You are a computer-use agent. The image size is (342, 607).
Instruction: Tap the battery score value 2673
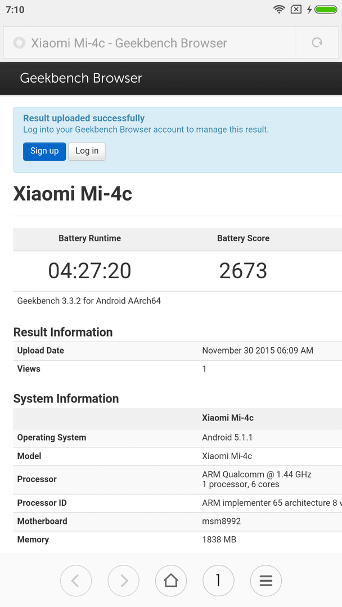243,270
